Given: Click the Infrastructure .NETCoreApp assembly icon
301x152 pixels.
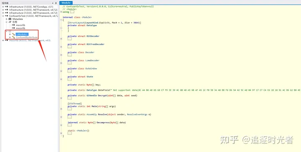Looking at the screenshot, I should point(7,7).
